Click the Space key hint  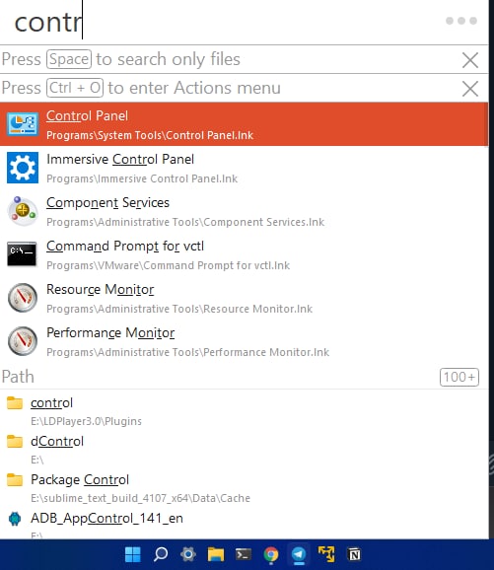coord(69,59)
